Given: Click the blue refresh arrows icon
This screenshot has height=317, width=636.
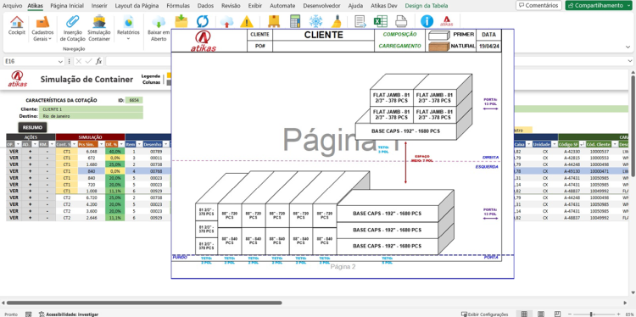Looking at the screenshot, I should (203, 22).
